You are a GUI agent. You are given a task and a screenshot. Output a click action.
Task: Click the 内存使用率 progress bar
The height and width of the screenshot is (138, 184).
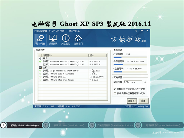pos(130,65)
